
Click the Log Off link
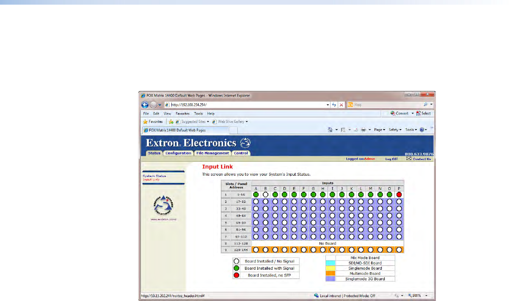[x=391, y=159]
